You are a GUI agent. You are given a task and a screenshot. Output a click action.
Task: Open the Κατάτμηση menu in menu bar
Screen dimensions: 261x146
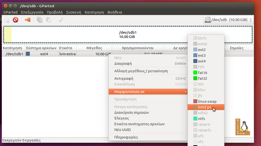[x=94, y=12]
